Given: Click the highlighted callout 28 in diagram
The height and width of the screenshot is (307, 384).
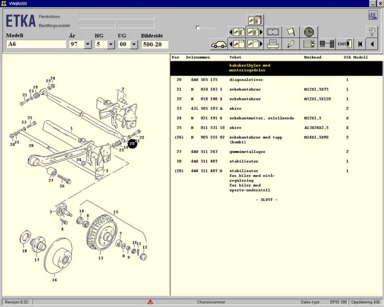Looking at the screenshot, I should [x=132, y=143].
